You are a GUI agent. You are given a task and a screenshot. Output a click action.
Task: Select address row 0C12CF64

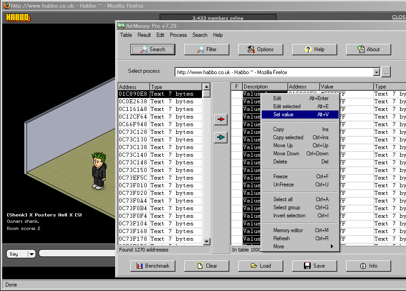tap(160, 117)
